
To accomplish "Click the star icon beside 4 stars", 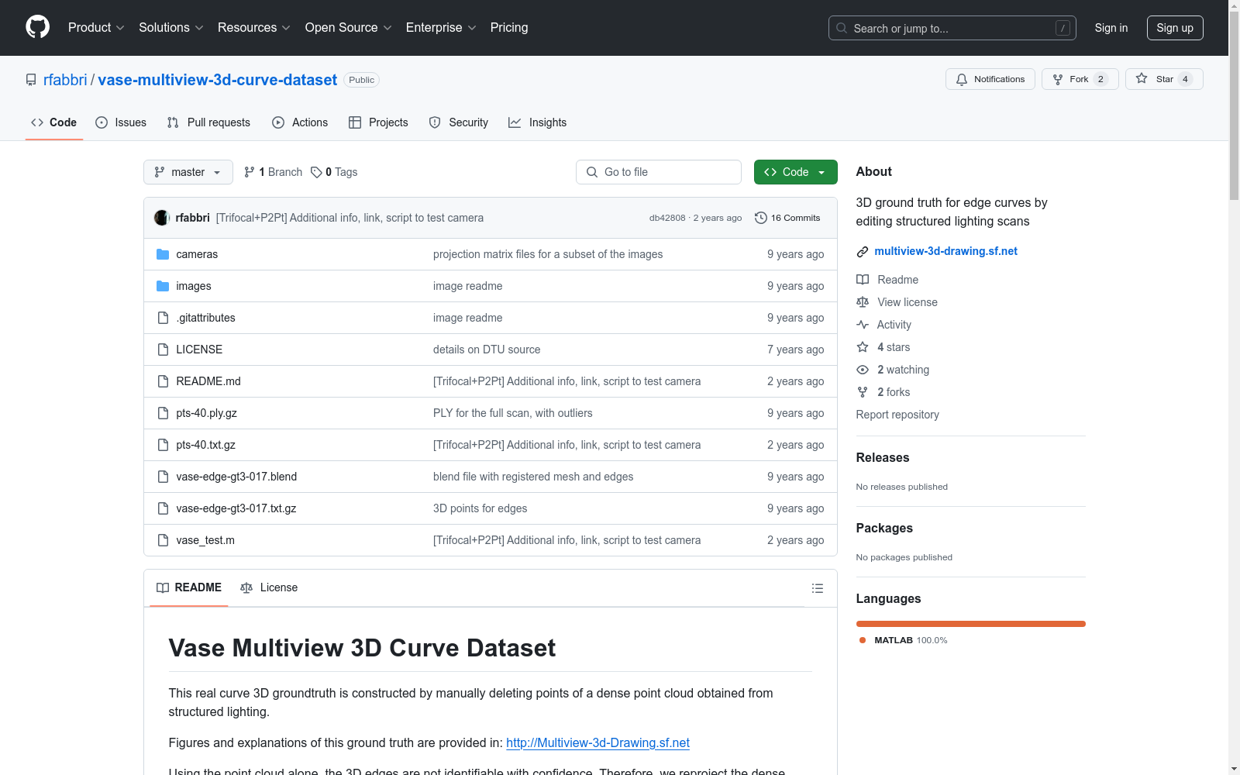I will 863,347.
